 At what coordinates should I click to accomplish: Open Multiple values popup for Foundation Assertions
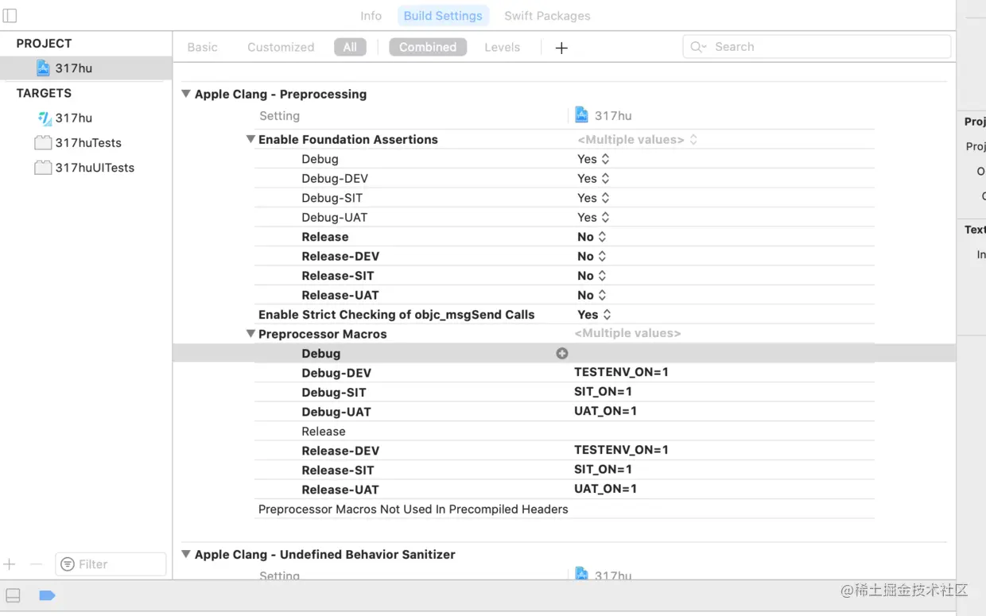pos(637,140)
